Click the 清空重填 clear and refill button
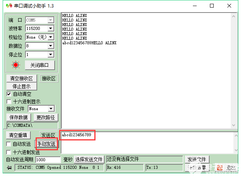Image resolution: width=241 pixels, height=176 pixels. [18, 135]
